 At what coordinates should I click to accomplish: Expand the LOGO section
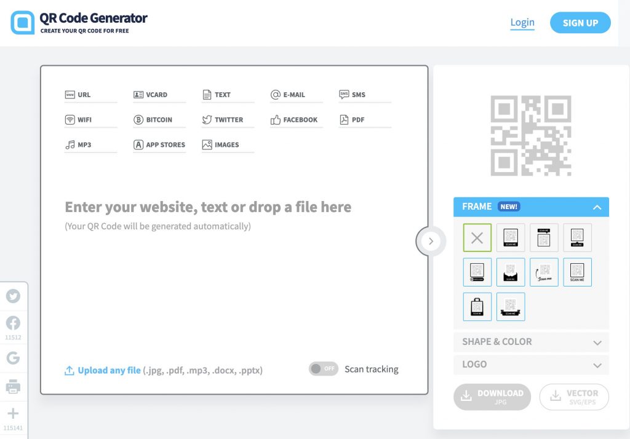[x=531, y=364]
